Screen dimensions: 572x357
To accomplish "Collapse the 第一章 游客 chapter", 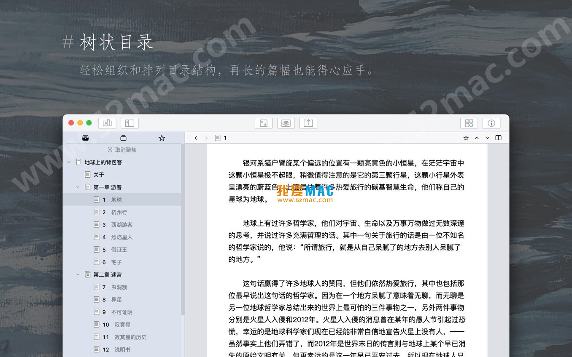I will pyautogui.click(x=78, y=187).
